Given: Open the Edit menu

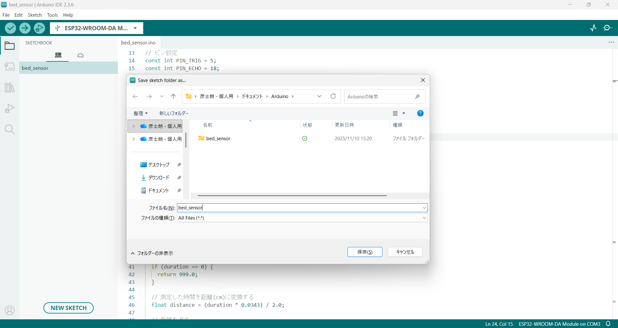Looking at the screenshot, I should (x=19, y=15).
